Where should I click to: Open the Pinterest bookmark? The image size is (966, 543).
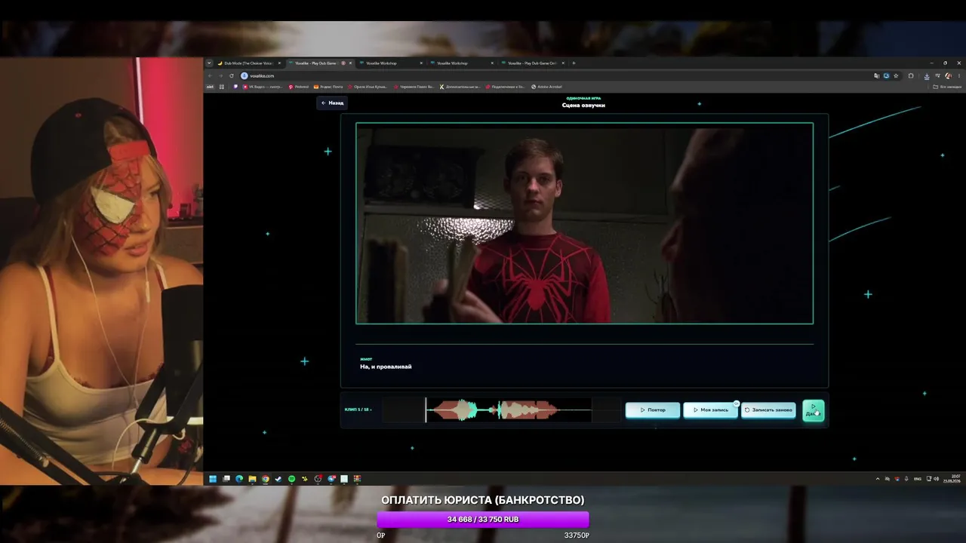pyautogui.click(x=299, y=87)
